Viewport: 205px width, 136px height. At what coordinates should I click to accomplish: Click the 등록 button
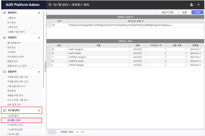tap(185, 12)
